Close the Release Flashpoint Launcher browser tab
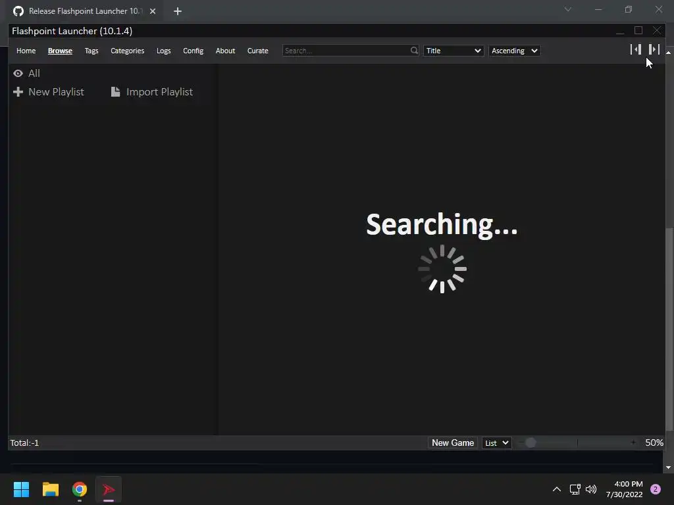Image resolution: width=674 pixels, height=505 pixels. [x=153, y=11]
